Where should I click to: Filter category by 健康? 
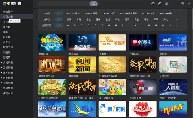click(98, 19)
